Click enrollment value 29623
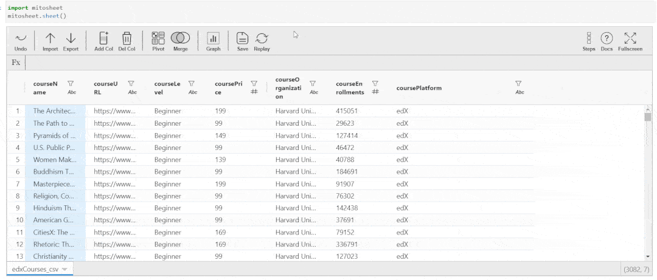The image size is (657, 280). tap(345, 123)
